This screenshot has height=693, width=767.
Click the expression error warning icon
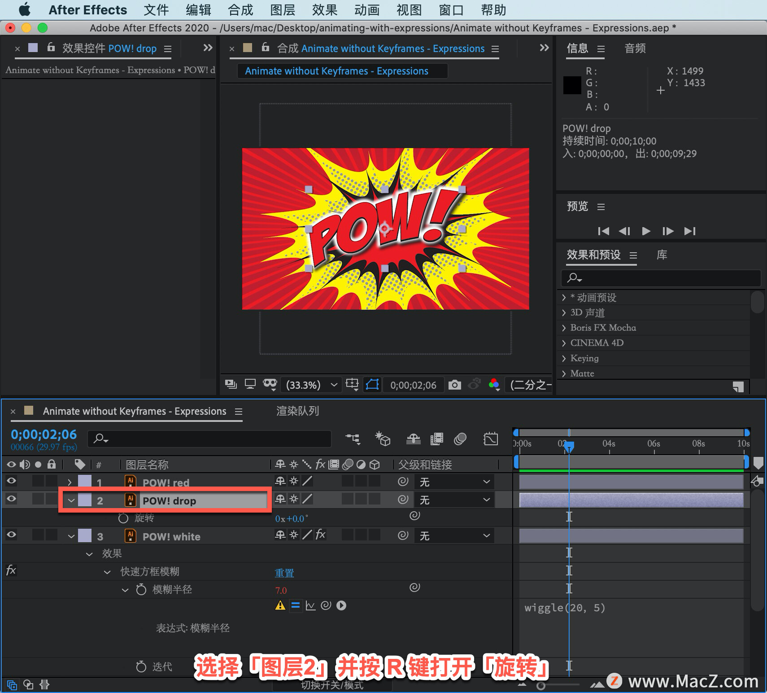tap(280, 605)
